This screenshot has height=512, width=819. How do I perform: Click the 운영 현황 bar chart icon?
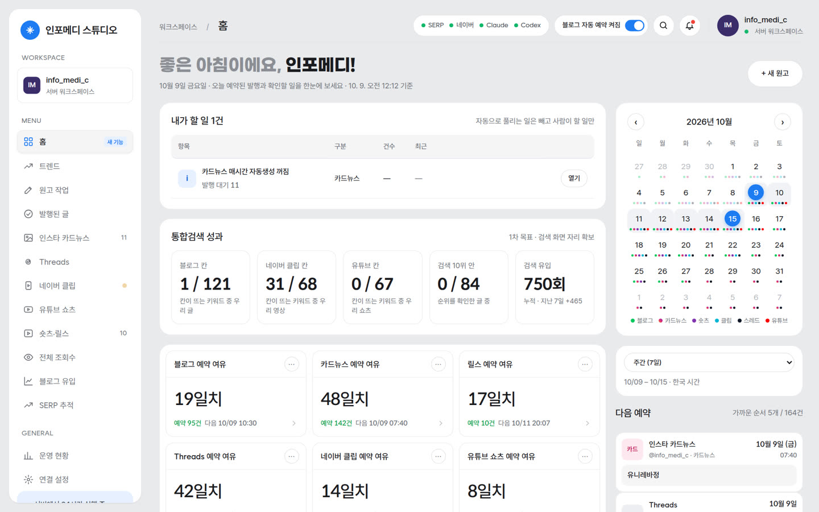click(28, 456)
